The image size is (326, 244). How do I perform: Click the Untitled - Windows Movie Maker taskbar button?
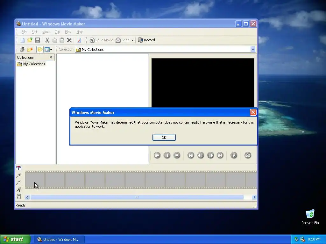pyautogui.click(x=59, y=240)
